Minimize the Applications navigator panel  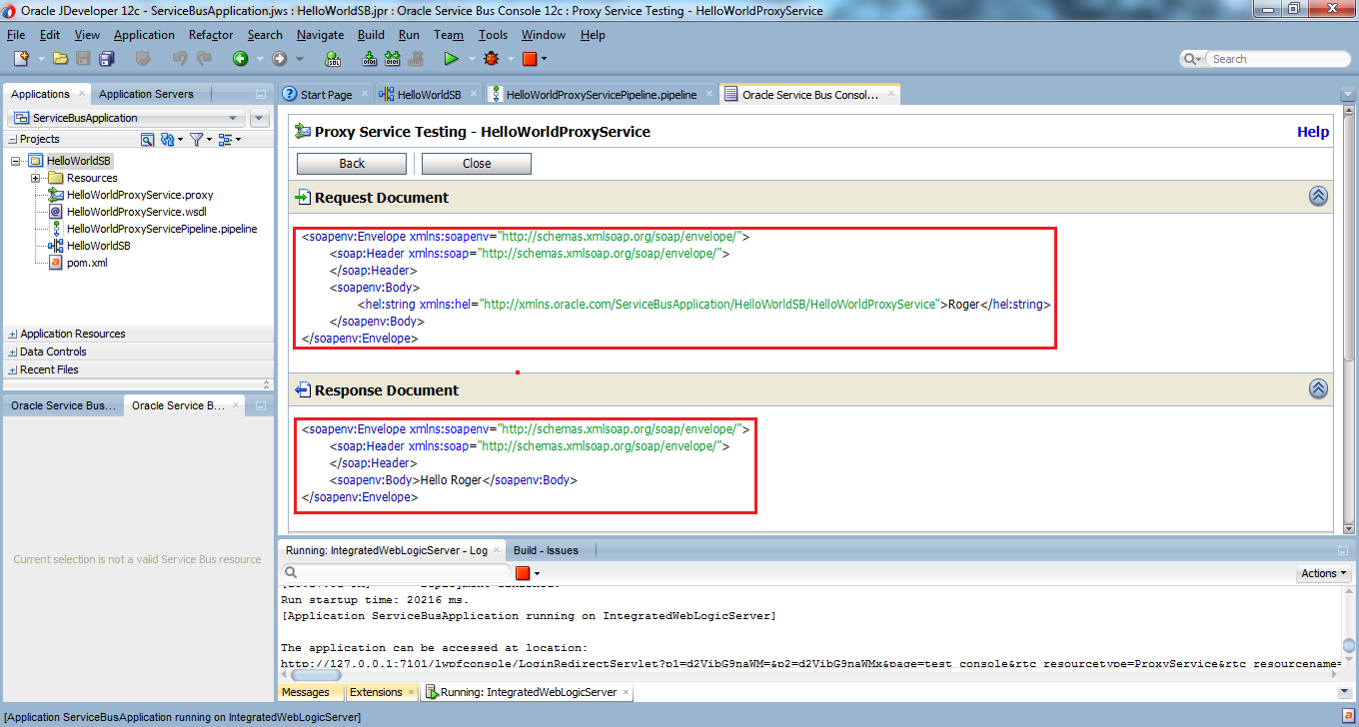coord(261,95)
